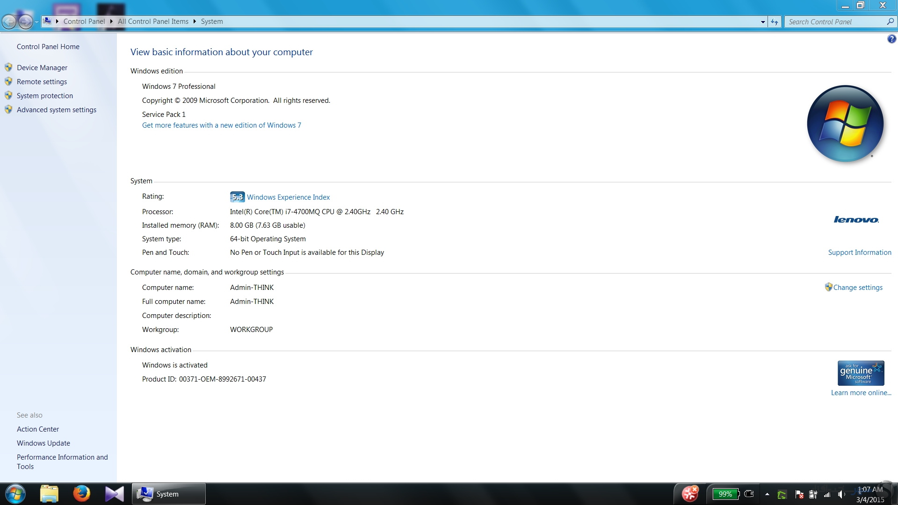Click the WORKGROUP value
This screenshot has height=505, width=898.
click(x=251, y=330)
